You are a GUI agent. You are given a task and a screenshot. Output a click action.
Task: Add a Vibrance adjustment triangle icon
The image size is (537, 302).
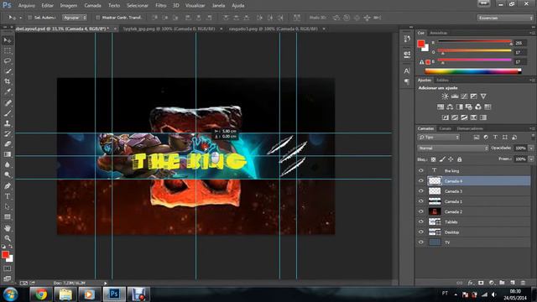(x=483, y=96)
